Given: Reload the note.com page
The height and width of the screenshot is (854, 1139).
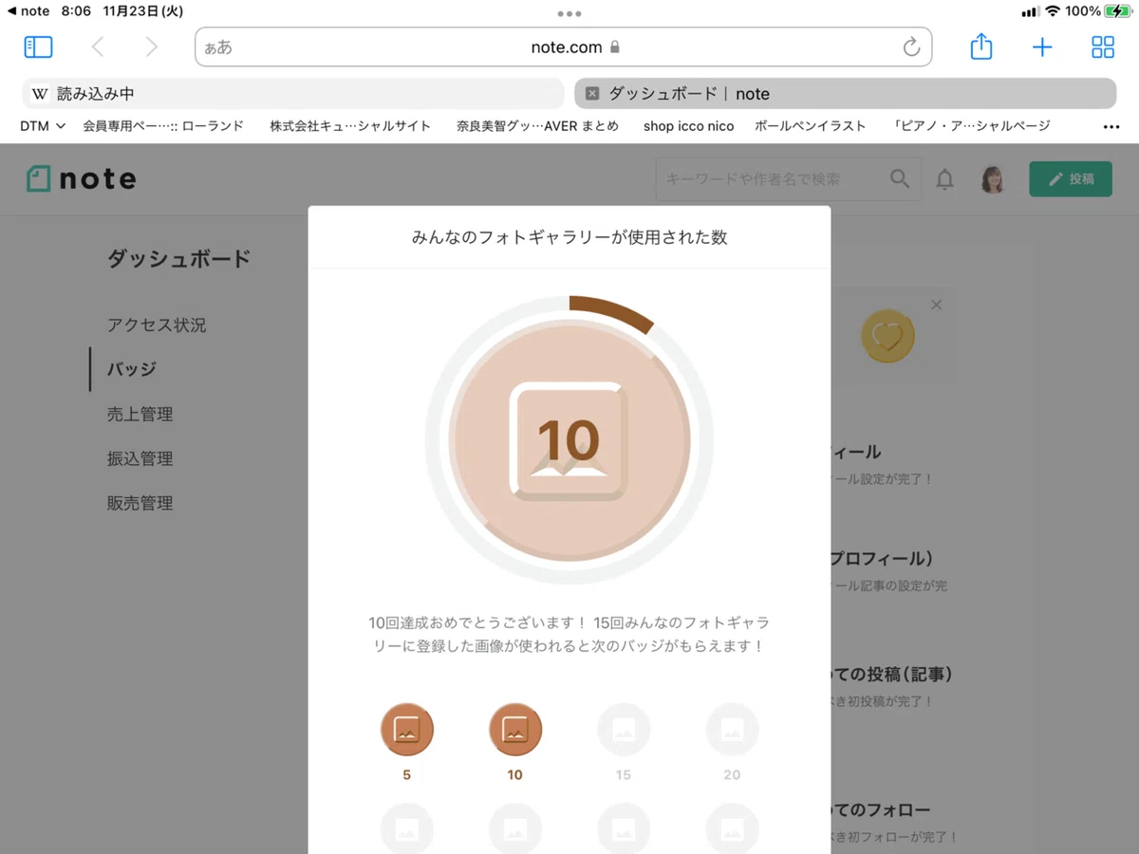Looking at the screenshot, I should tap(911, 47).
